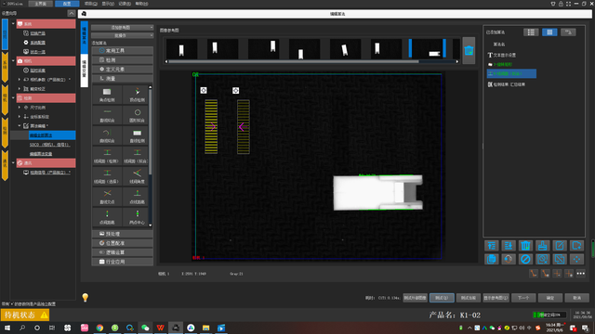This screenshot has width=595, height=334.
Task: Switch to the 配置 tab
Action: (67, 4)
